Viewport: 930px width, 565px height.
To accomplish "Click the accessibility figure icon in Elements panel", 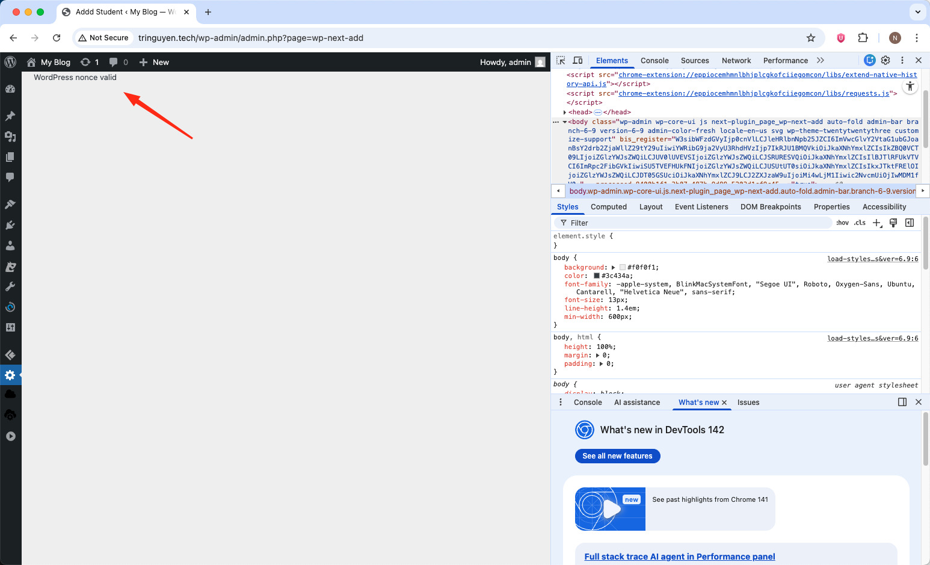I will pos(910,86).
